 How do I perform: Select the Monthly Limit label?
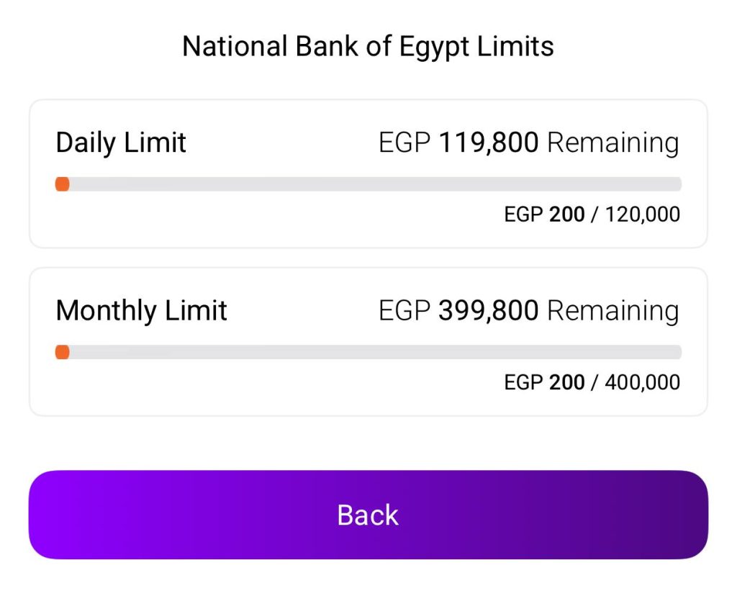141,310
